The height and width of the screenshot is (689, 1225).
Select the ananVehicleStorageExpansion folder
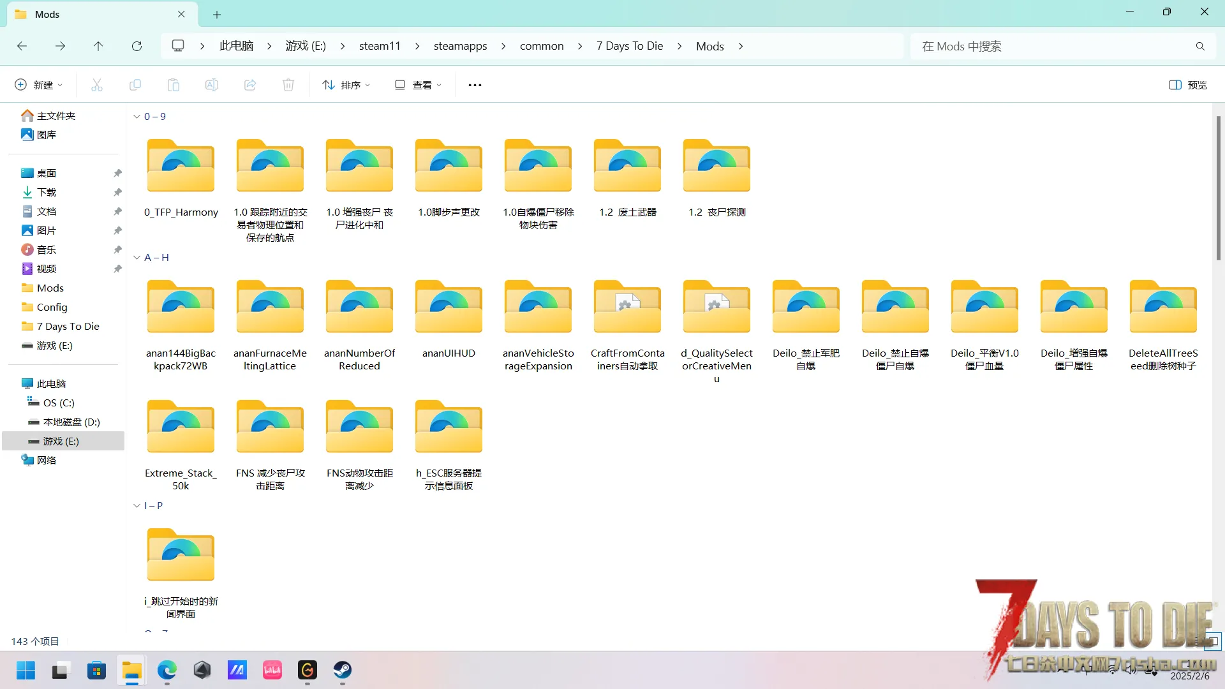[538, 325]
